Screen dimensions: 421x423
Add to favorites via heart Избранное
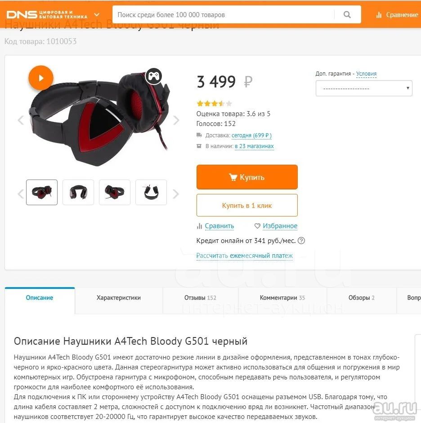tap(276, 226)
